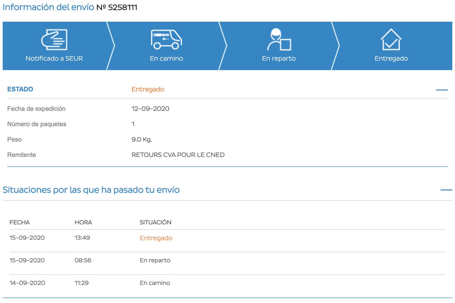455x303 pixels.
Task: Click the hand icon above Notificado a SEUR
Action: (x=54, y=39)
